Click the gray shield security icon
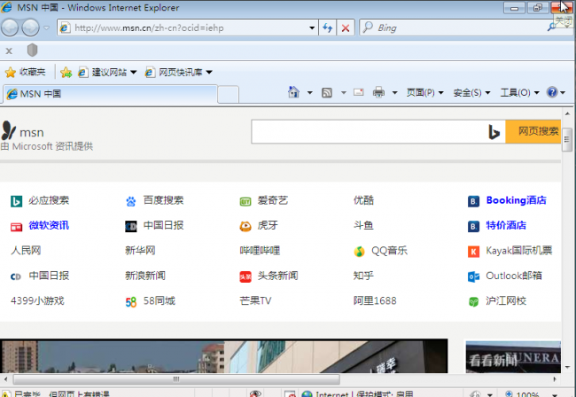576x397 pixels. tap(32, 51)
